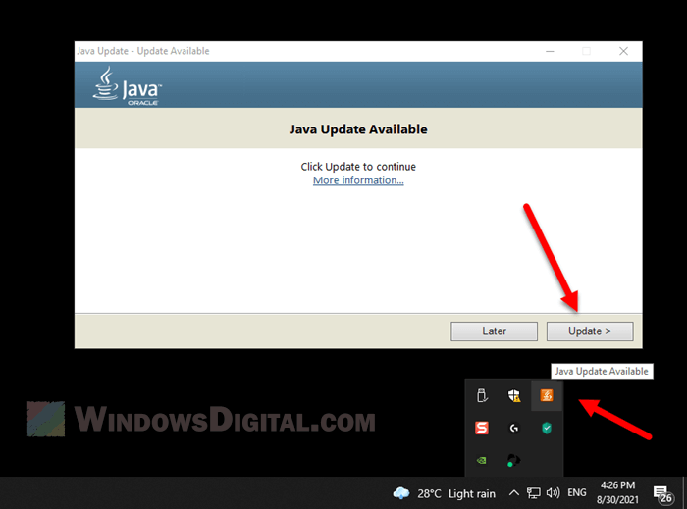The height and width of the screenshot is (509, 687).
Task: Open the notification center with 26 badge
Action: tap(663, 494)
